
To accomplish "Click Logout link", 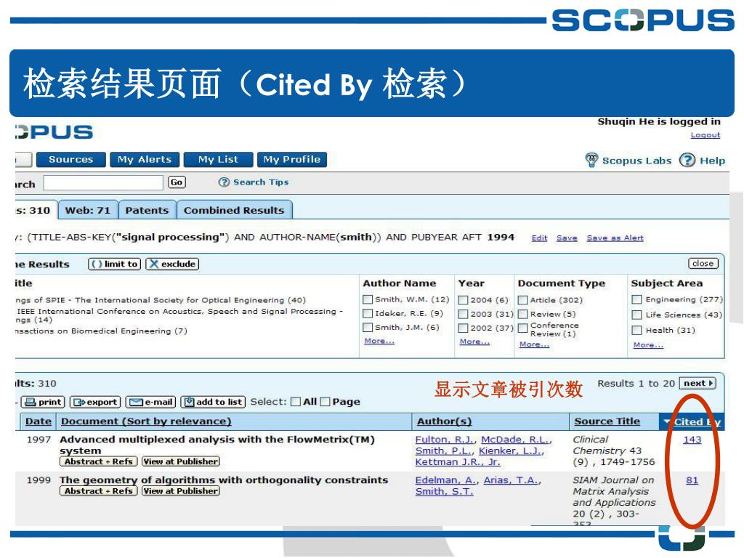I will pyautogui.click(x=705, y=134).
